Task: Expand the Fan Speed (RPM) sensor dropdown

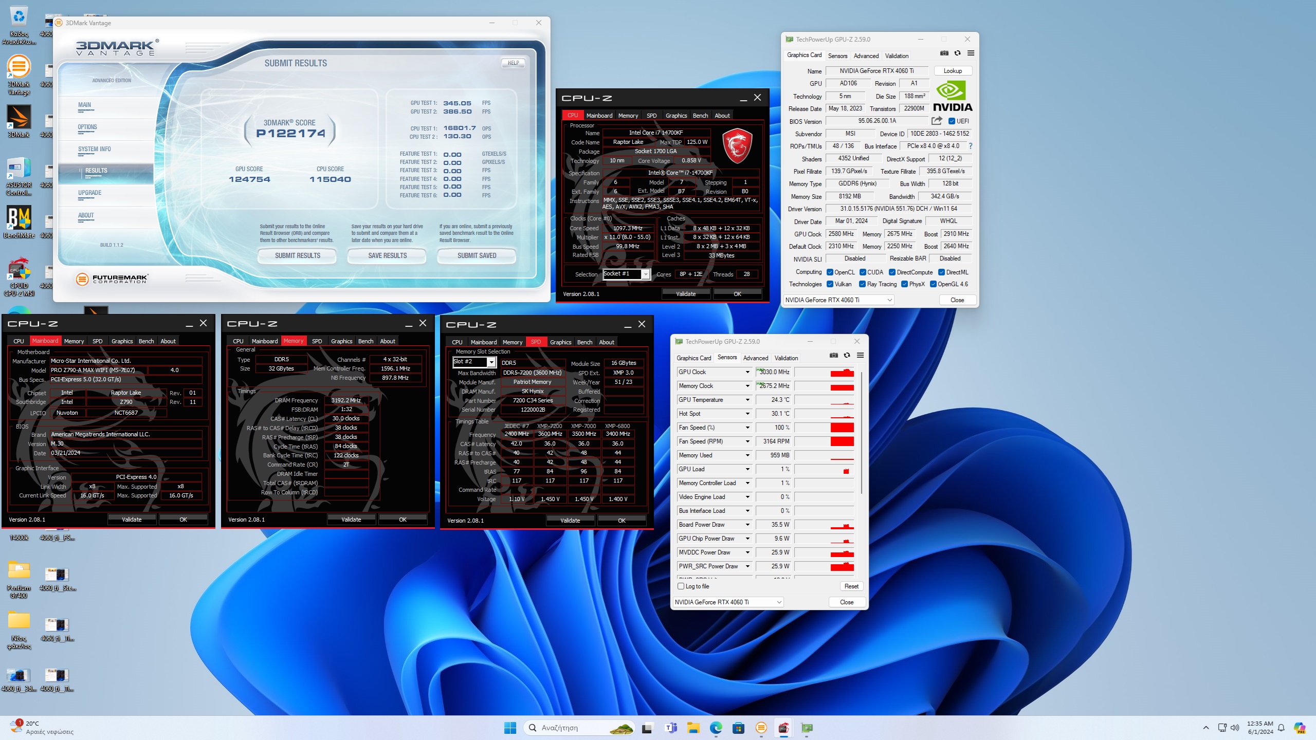Action: (x=747, y=441)
